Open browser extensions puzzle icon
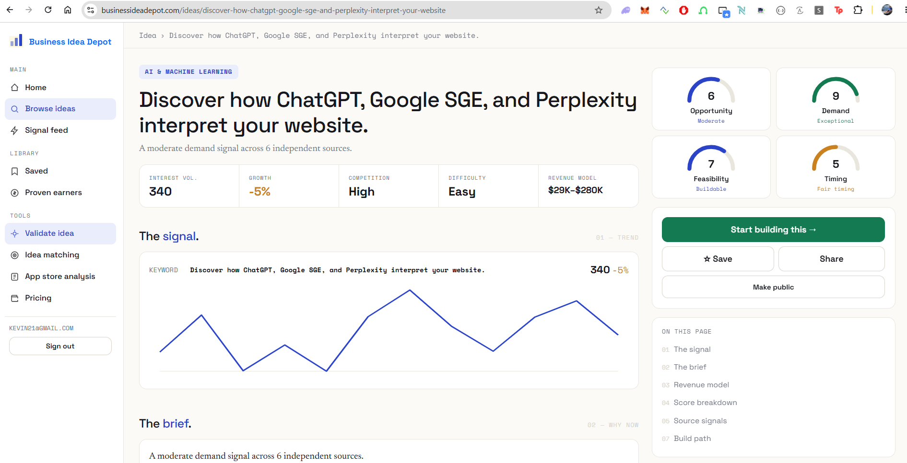The image size is (907, 463). tap(858, 10)
